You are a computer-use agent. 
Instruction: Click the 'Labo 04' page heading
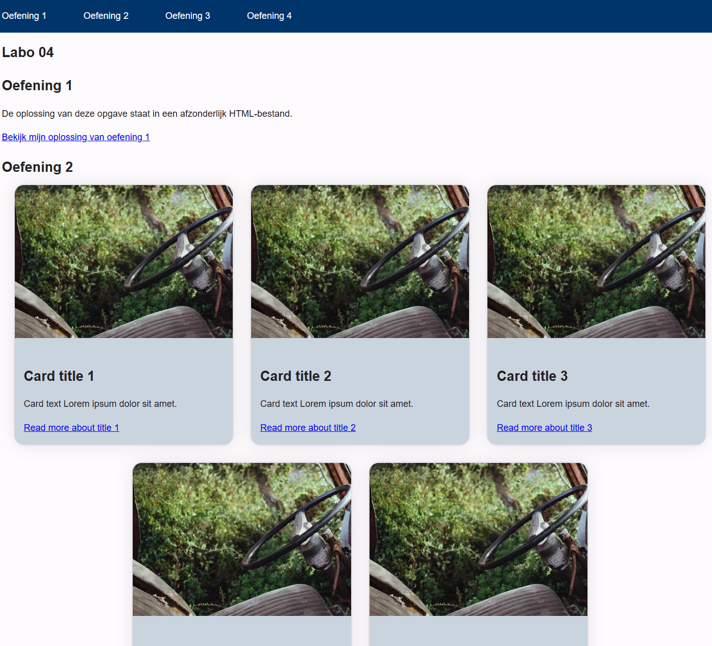28,53
